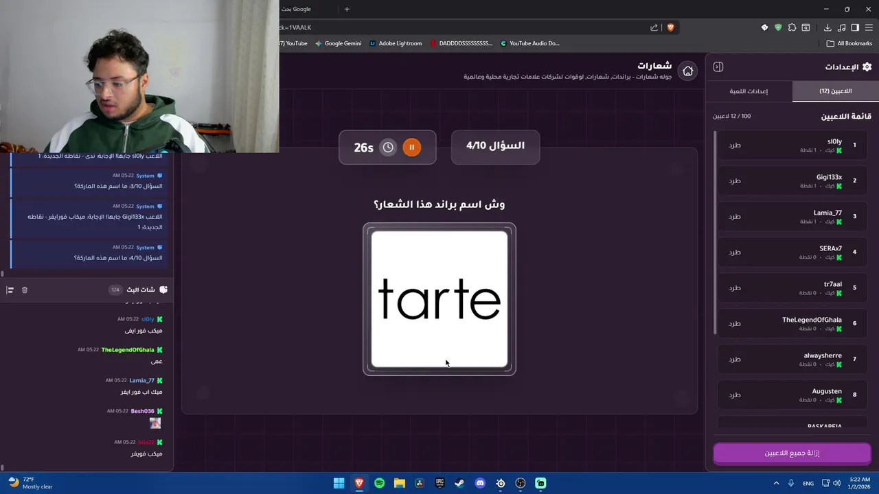879x494 pixels.
Task: Toggle the browser sidebar panel icon
Action: 855,27
